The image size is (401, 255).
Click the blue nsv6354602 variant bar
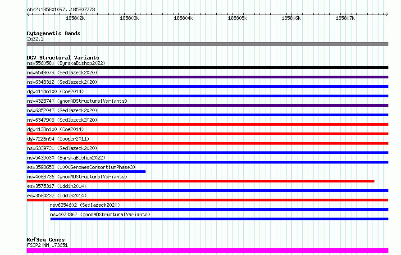(x=219, y=209)
